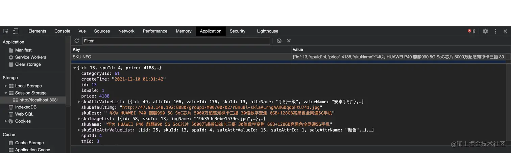This screenshot has height=153, width=511.
Task: Click the Service Workers gear icon
Action: (x=11, y=57)
